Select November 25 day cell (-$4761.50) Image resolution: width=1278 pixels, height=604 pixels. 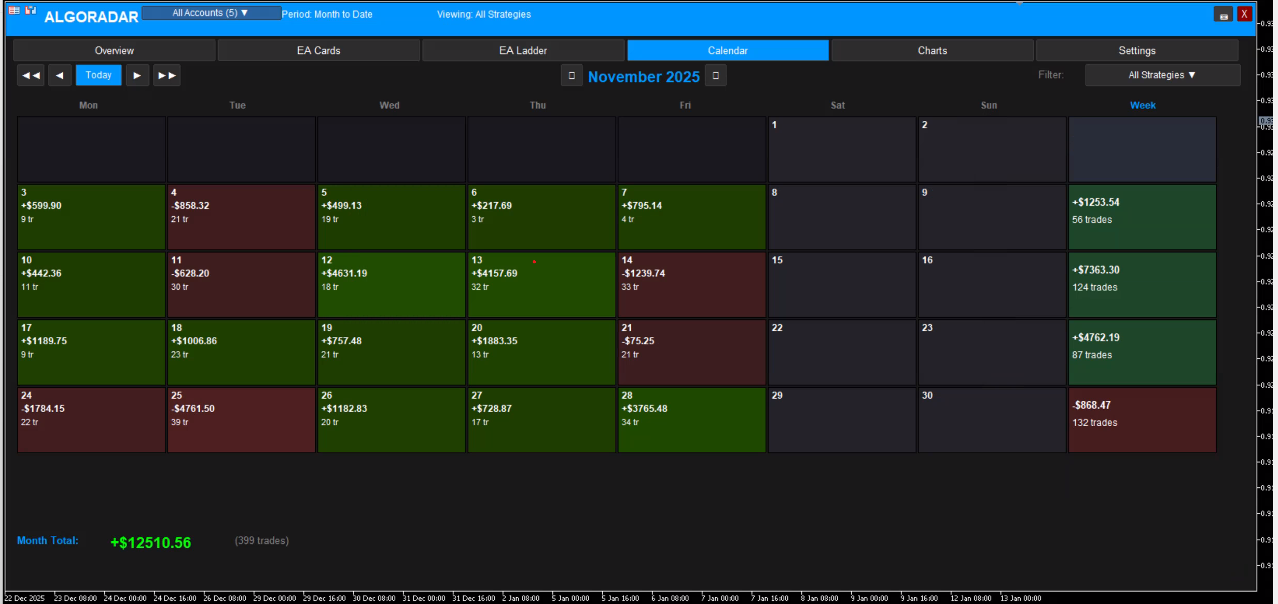241,419
